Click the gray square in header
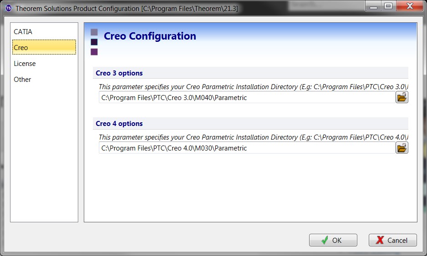This screenshot has height=256, width=427. pyautogui.click(x=94, y=32)
